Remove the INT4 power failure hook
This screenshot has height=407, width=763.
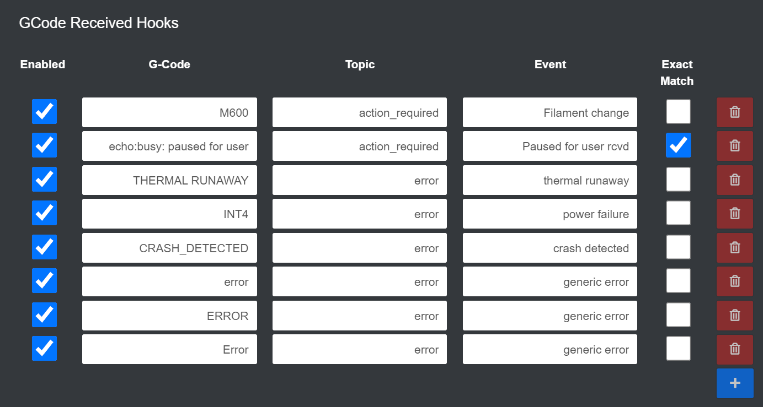[x=734, y=214]
